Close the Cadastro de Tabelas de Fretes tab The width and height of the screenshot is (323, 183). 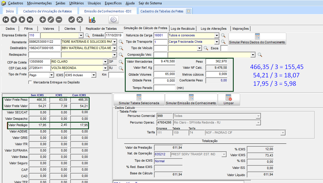188,11
